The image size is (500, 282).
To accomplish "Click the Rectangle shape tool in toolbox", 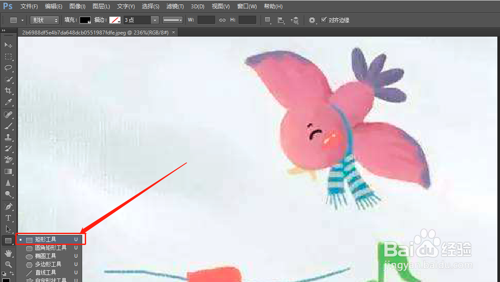I will pos(8,241).
